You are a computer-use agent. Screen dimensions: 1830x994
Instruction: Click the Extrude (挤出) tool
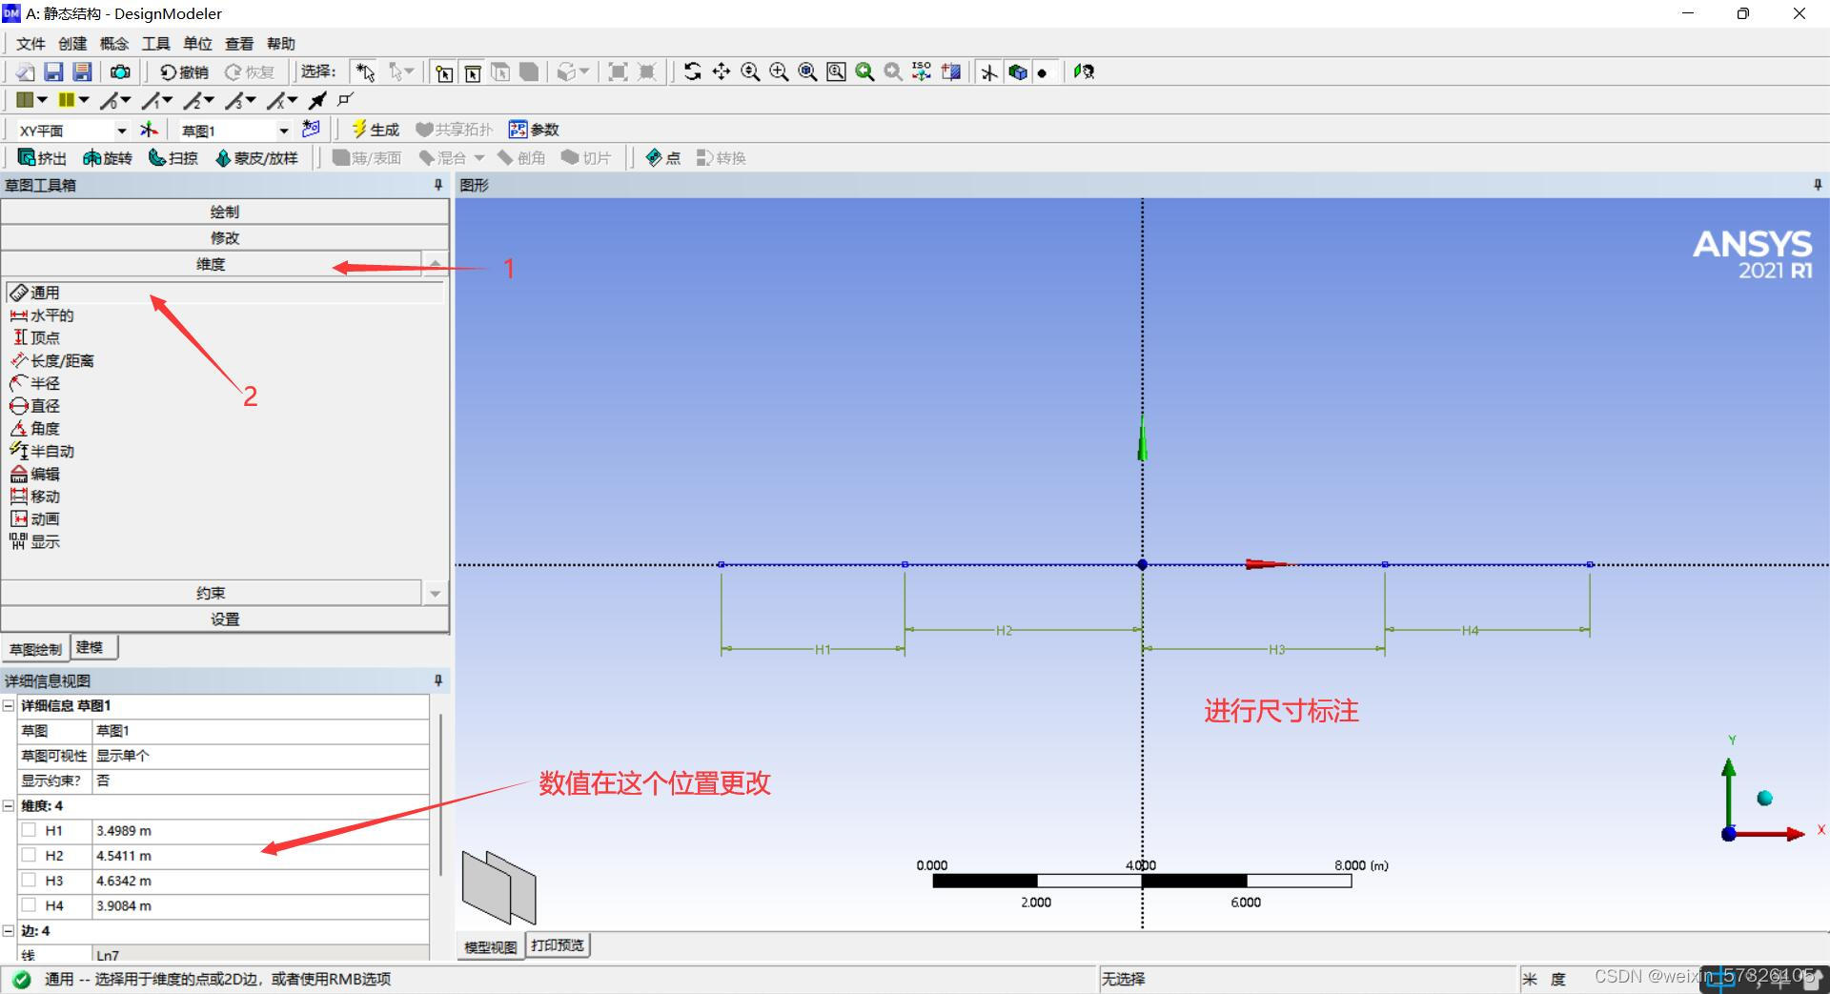tap(43, 158)
